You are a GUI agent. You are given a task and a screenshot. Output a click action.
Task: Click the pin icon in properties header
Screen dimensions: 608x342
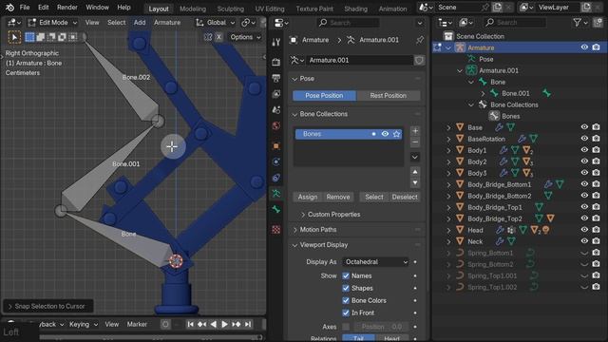(x=420, y=40)
